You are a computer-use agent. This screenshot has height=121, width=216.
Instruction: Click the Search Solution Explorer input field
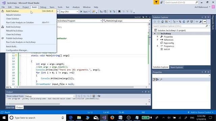click(179, 26)
